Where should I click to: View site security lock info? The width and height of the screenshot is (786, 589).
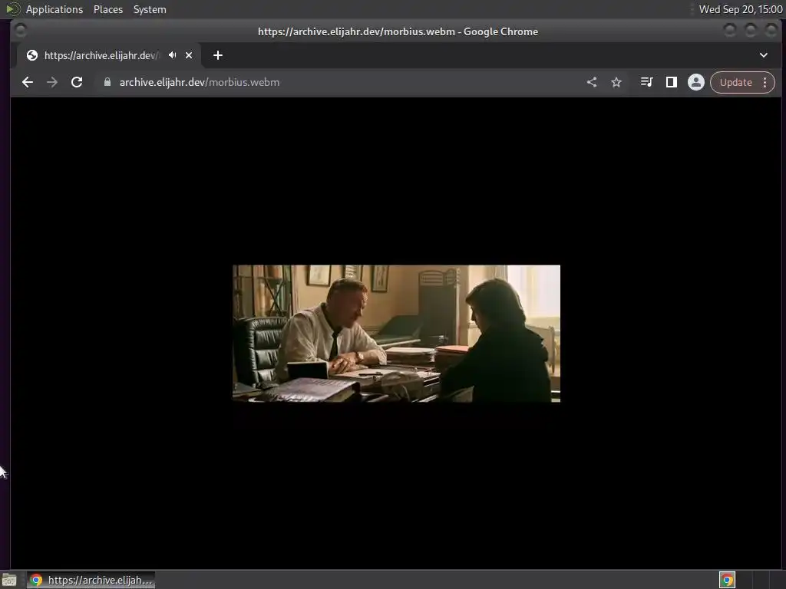pyautogui.click(x=107, y=82)
